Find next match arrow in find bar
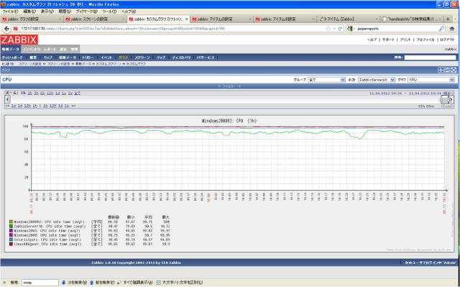The width and height of the screenshot is (460, 287). [64, 283]
